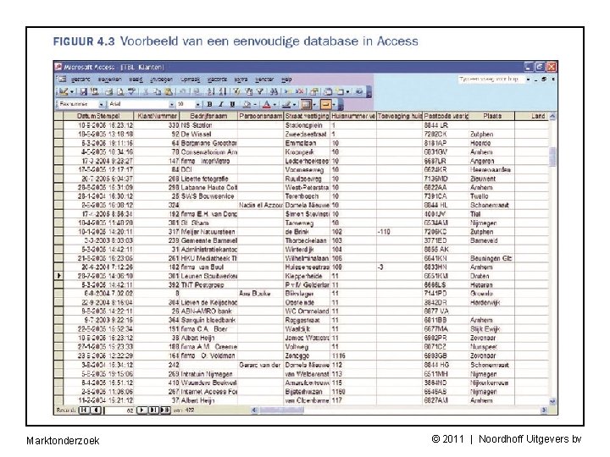Open Find with the binoculars icon

274,91
